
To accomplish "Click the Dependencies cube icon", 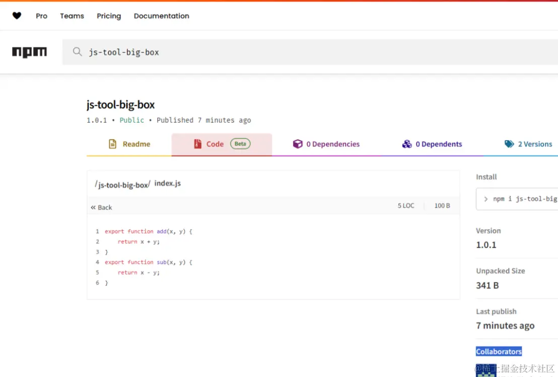I will 298,144.
